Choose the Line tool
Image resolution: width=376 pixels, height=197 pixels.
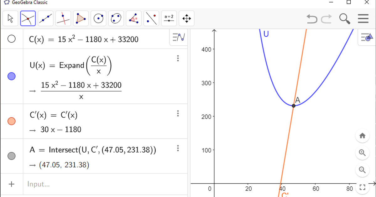(x=45, y=18)
